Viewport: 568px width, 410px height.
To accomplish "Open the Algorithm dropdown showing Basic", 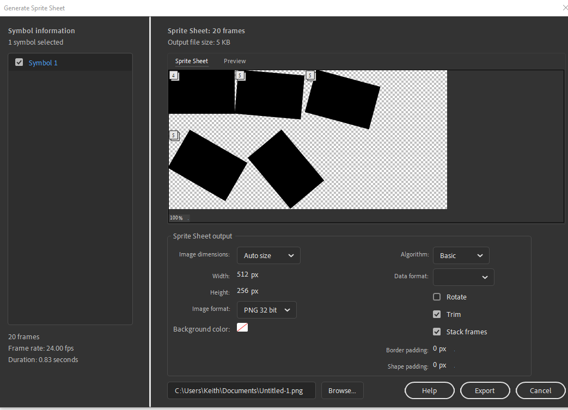I will click(461, 255).
